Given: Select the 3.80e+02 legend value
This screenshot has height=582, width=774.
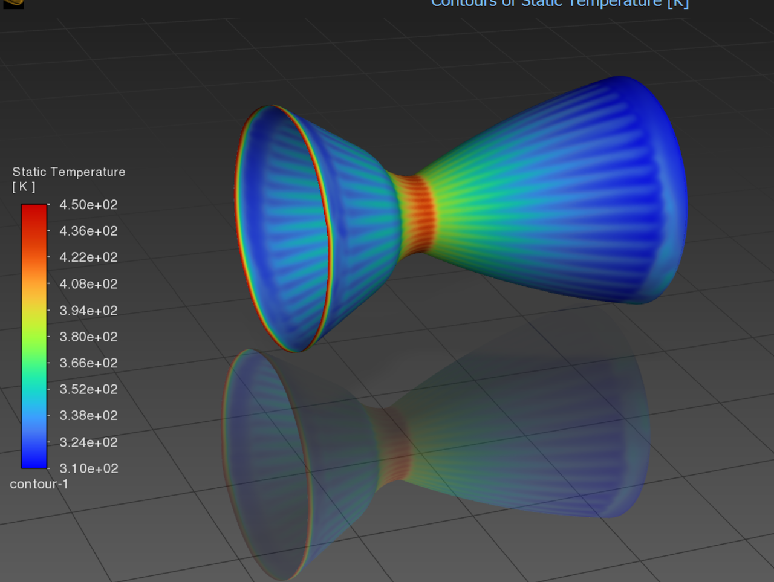Looking at the screenshot, I should coord(88,337).
